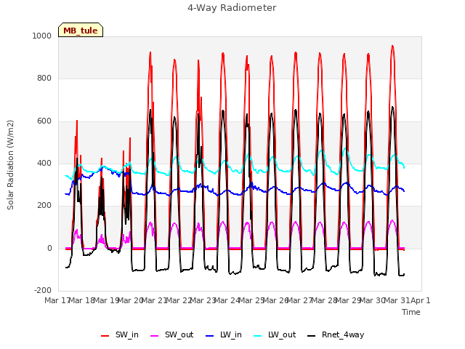
Task: Click the 400 y-axis tick label
Action: tap(44, 163)
